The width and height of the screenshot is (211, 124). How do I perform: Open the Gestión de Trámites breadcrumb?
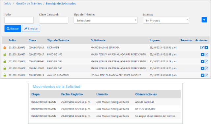point(29,4)
